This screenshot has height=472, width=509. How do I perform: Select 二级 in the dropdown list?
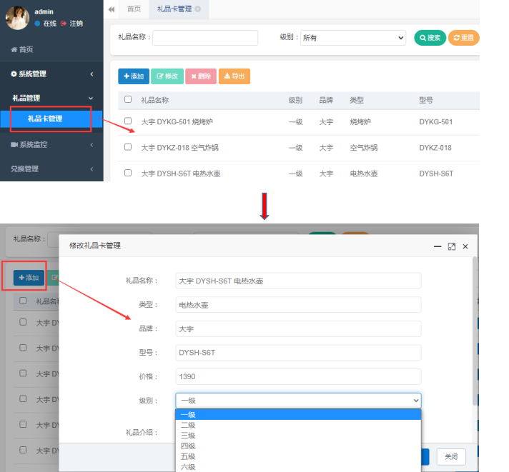click(298, 425)
